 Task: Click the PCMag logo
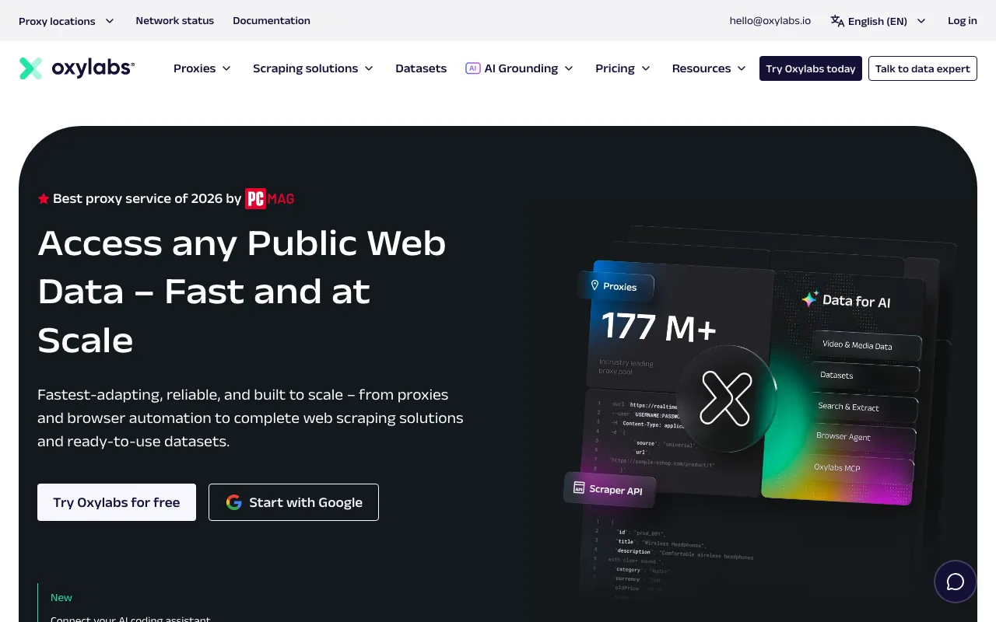click(x=270, y=199)
